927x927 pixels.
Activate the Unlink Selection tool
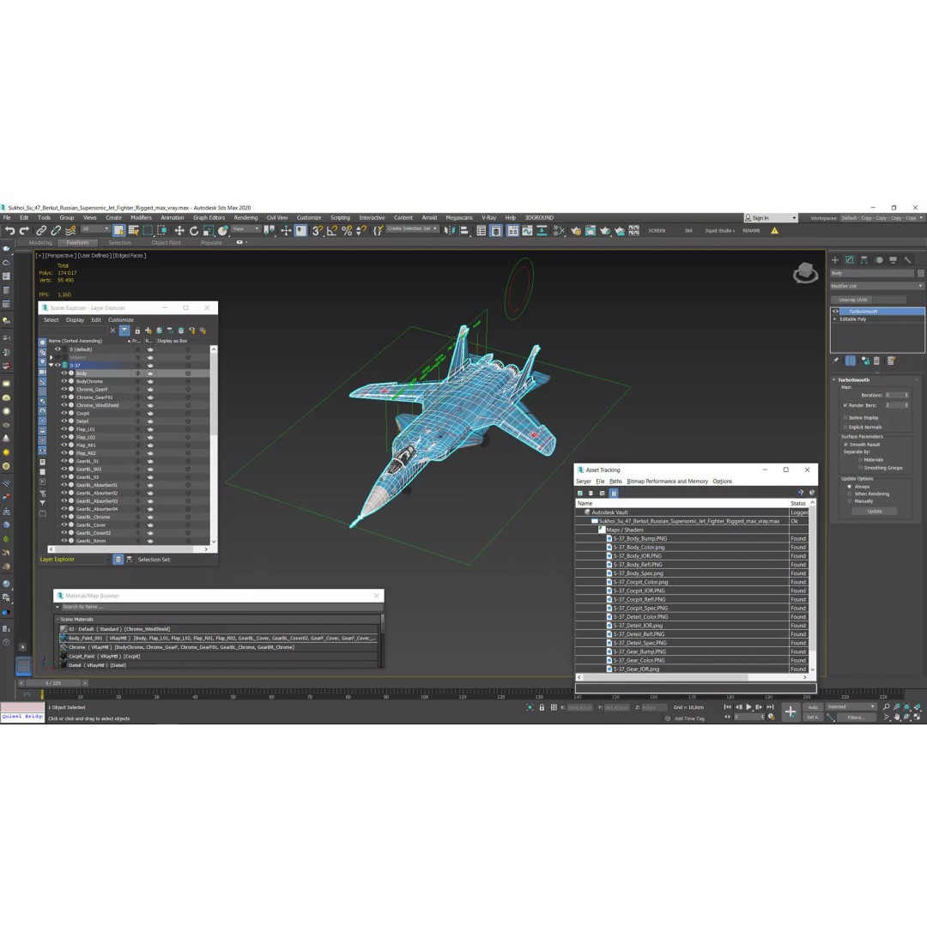[56, 231]
